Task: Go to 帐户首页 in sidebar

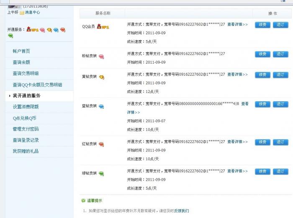Action: click(x=21, y=51)
